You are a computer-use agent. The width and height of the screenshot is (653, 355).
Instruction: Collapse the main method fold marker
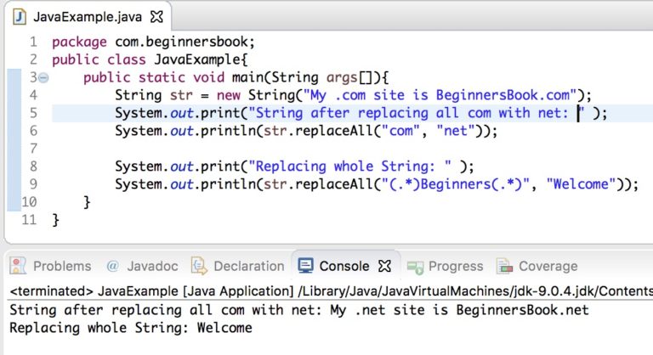tap(43, 77)
